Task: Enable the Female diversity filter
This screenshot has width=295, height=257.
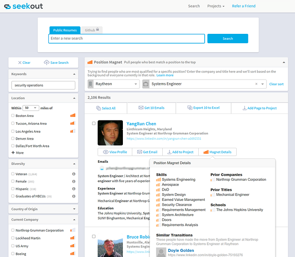Action: (x=13, y=181)
